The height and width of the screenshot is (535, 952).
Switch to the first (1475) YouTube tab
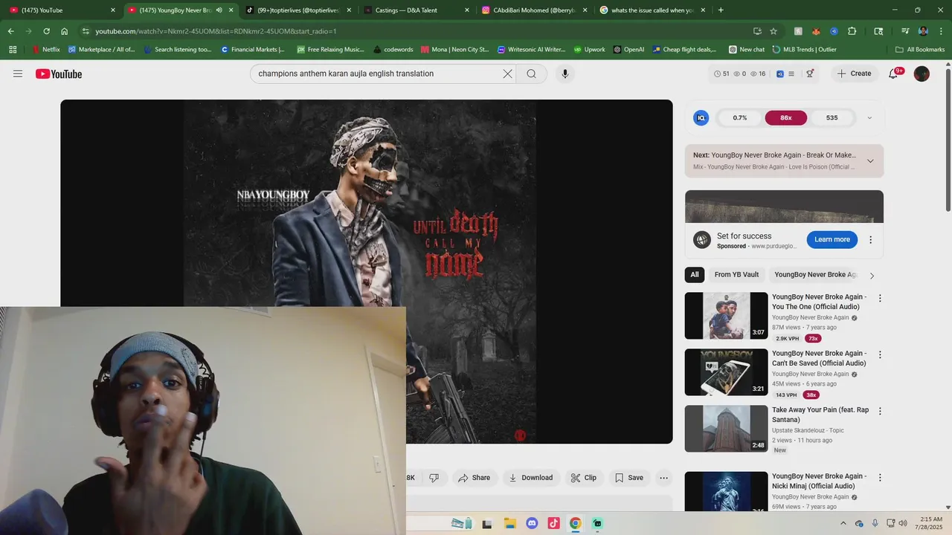(x=62, y=10)
